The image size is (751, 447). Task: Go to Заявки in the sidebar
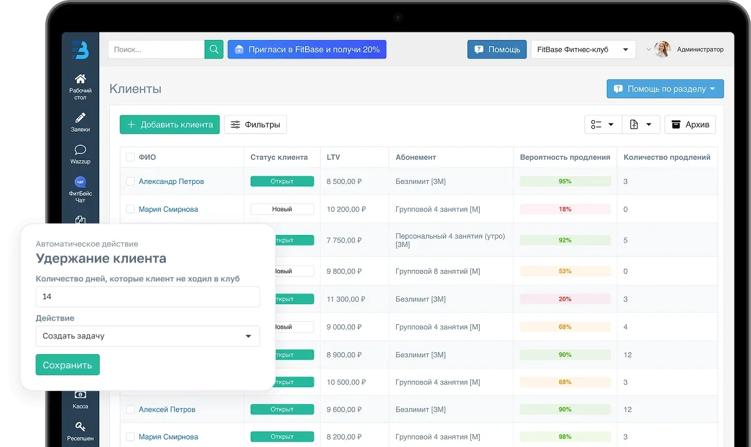tap(80, 122)
